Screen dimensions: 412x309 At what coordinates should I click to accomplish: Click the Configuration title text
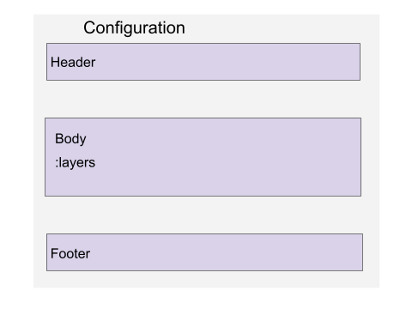click(134, 28)
